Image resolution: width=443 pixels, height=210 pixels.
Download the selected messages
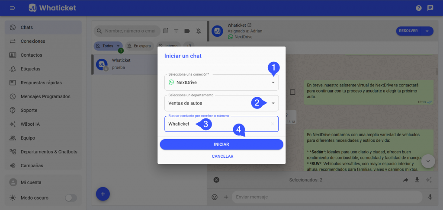click(417, 180)
